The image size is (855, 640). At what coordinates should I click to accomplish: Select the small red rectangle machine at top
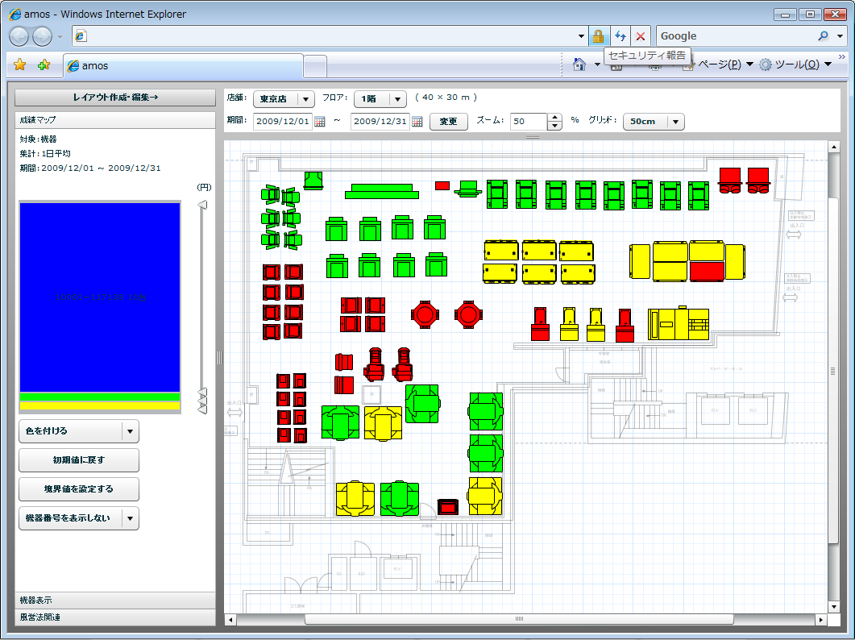[442, 186]
